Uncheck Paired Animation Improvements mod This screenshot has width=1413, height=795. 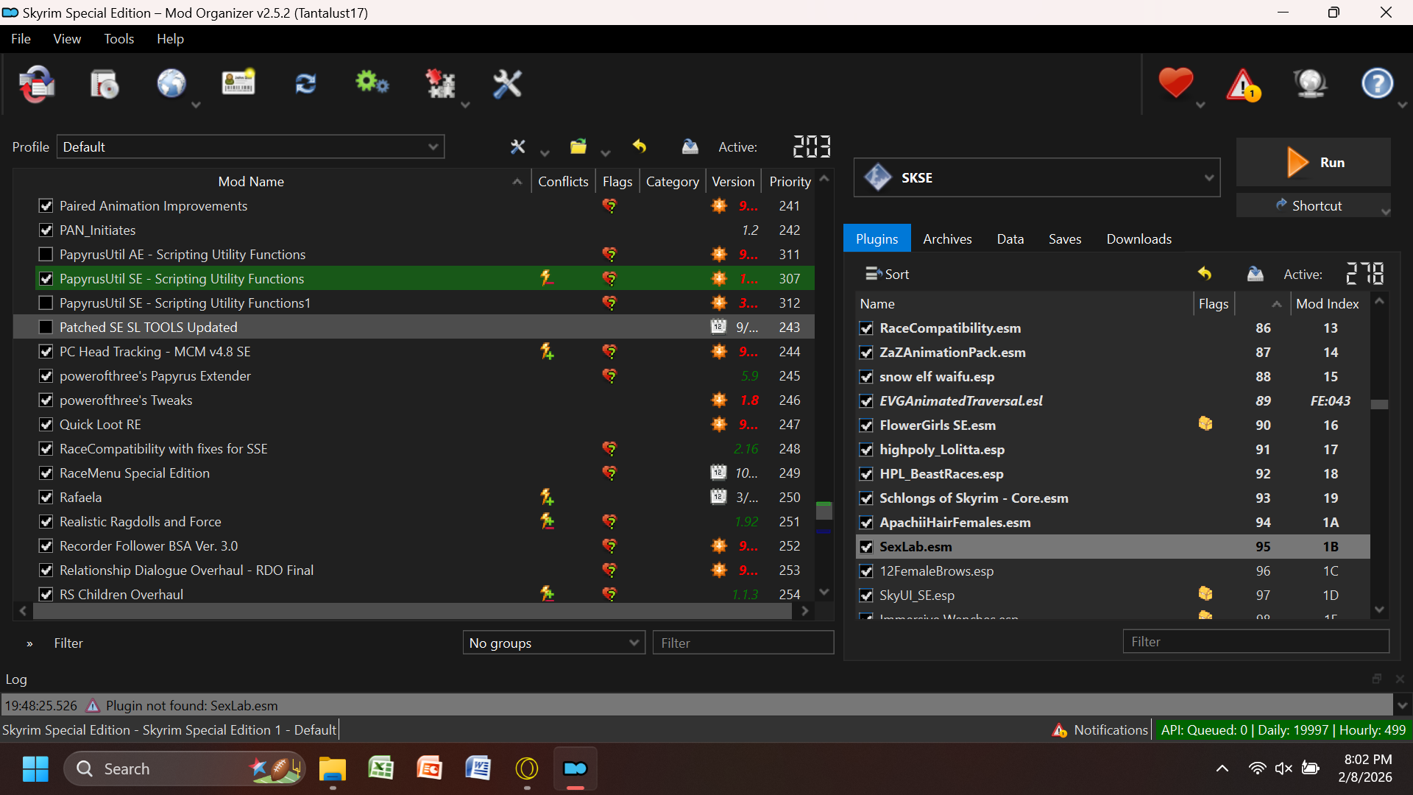46,206
